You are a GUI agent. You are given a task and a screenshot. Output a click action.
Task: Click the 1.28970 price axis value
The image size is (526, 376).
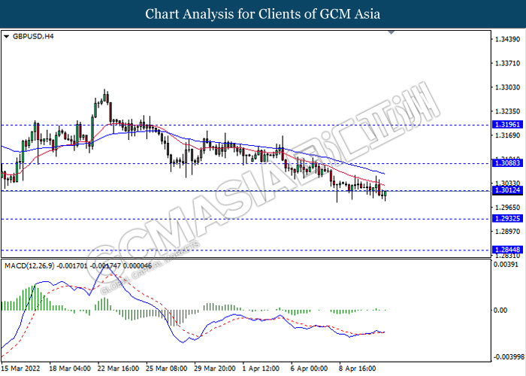coord(507,232)
